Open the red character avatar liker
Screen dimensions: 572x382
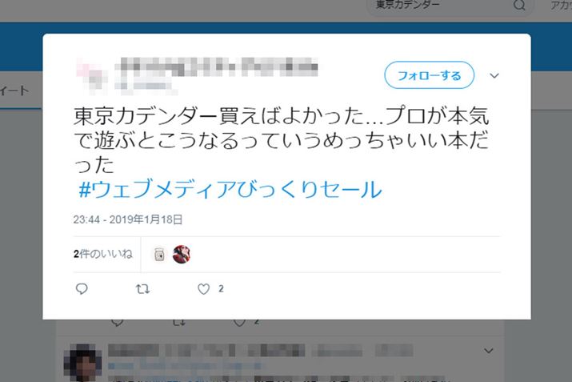[x=182, y=255]
